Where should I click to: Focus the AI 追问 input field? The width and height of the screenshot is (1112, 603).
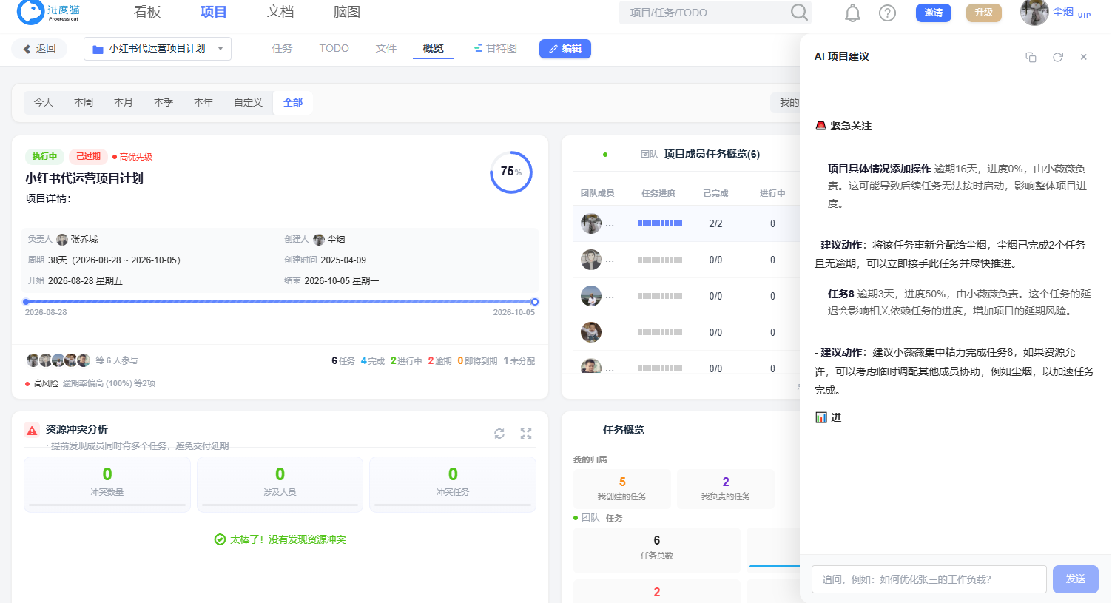point(929,579)
